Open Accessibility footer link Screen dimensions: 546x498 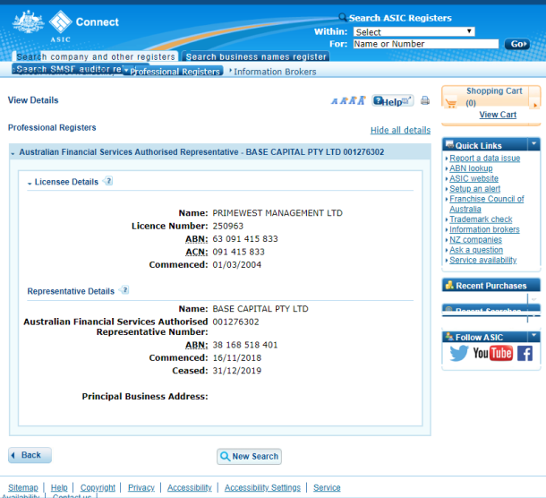190,487
